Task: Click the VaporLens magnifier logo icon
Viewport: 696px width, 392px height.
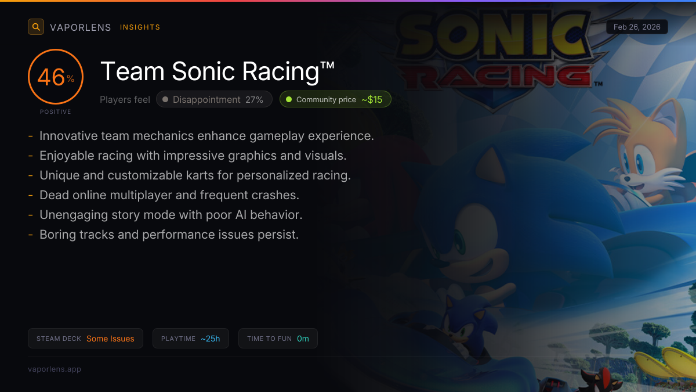Action: (x=36, y=27)
